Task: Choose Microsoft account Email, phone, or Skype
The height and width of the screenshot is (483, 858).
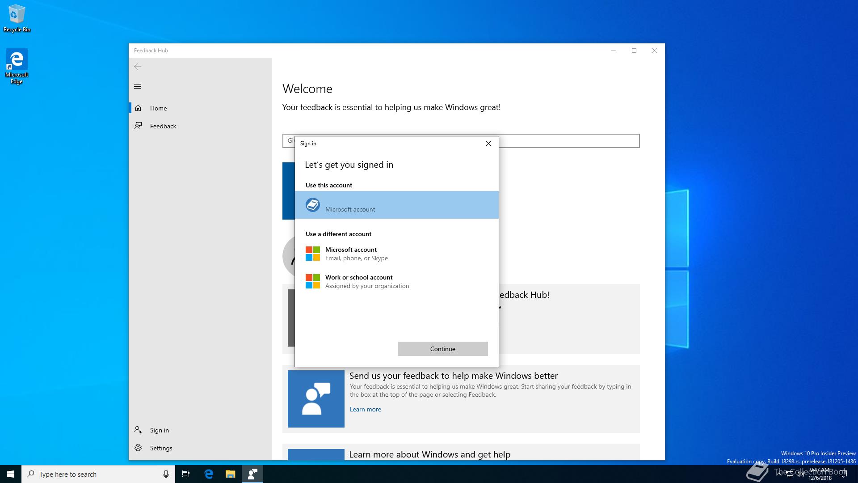Action: [x=397, y=254]
